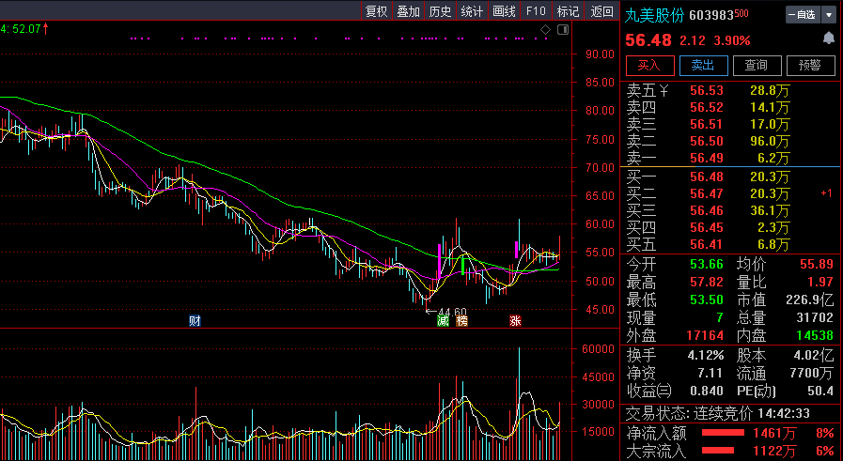This screenshot has height=461, width=843.
Task: Open the 预警 alert settings button
Action: click(x=809, y=65)
